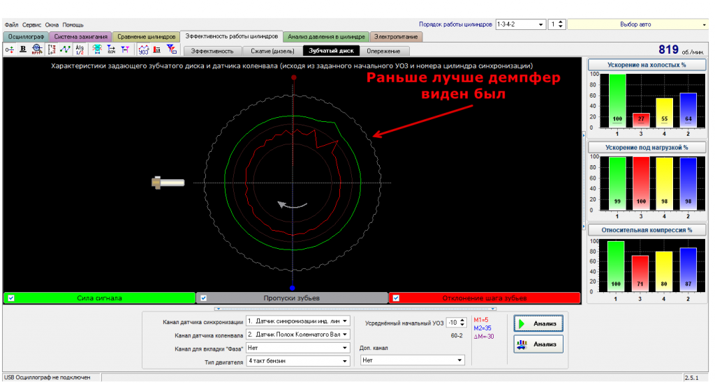Click the blue-magenta markers toolbar icon

coord(125,49)
